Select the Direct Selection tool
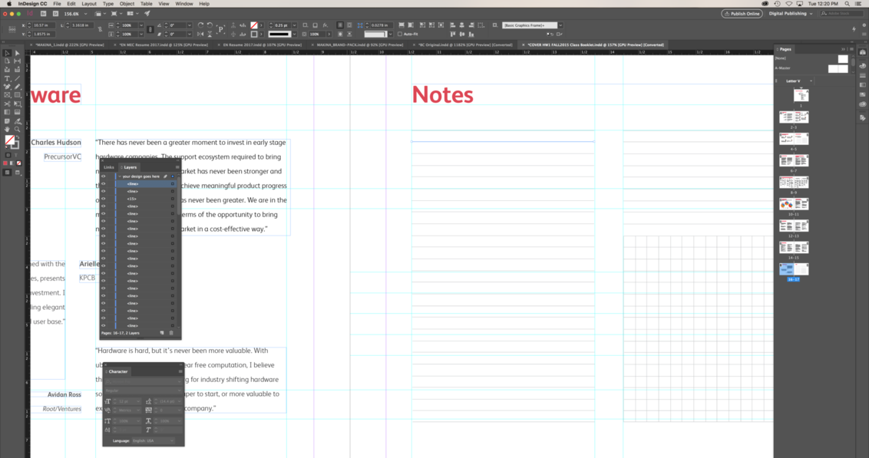Viewport: 869px width, 458px height. [17, 53]
